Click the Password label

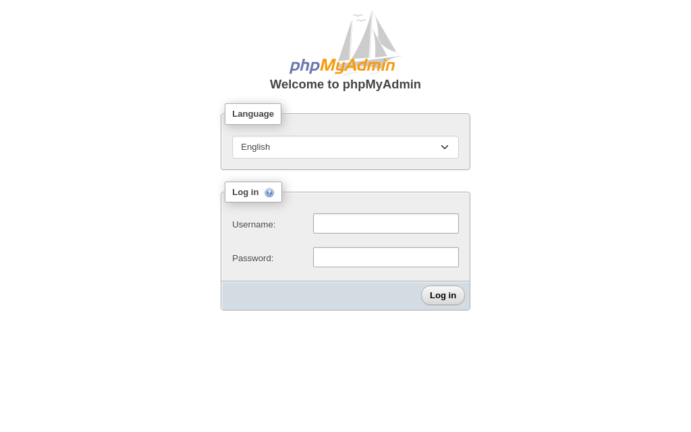tap(253, 259)
